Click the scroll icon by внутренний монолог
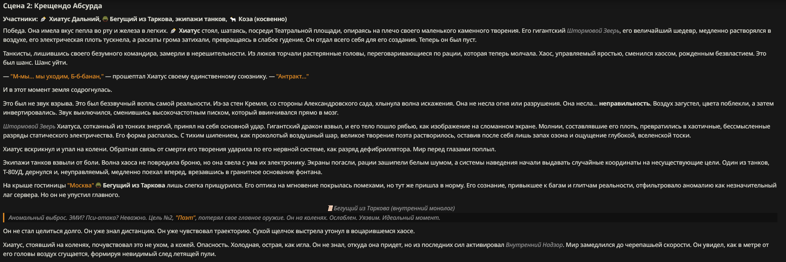The image size is (786, 262). (330, 208)
